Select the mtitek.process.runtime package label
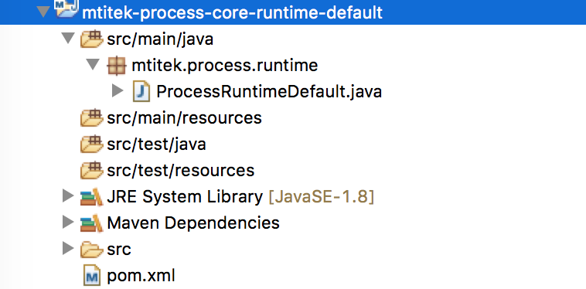This screenshot has height=289, width=586. 225,66
